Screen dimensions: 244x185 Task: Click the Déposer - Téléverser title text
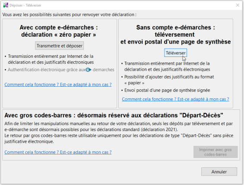click(x=25, y=5)
